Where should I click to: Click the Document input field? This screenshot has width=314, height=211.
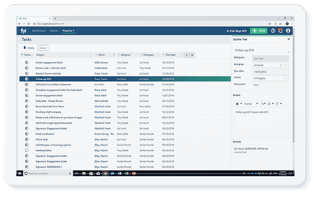[x=270, y=85]
